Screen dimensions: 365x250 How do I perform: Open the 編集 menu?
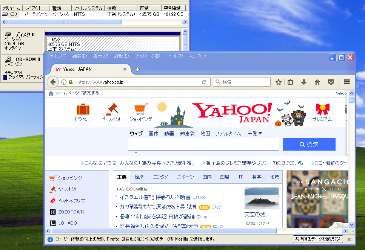point(79,56)
